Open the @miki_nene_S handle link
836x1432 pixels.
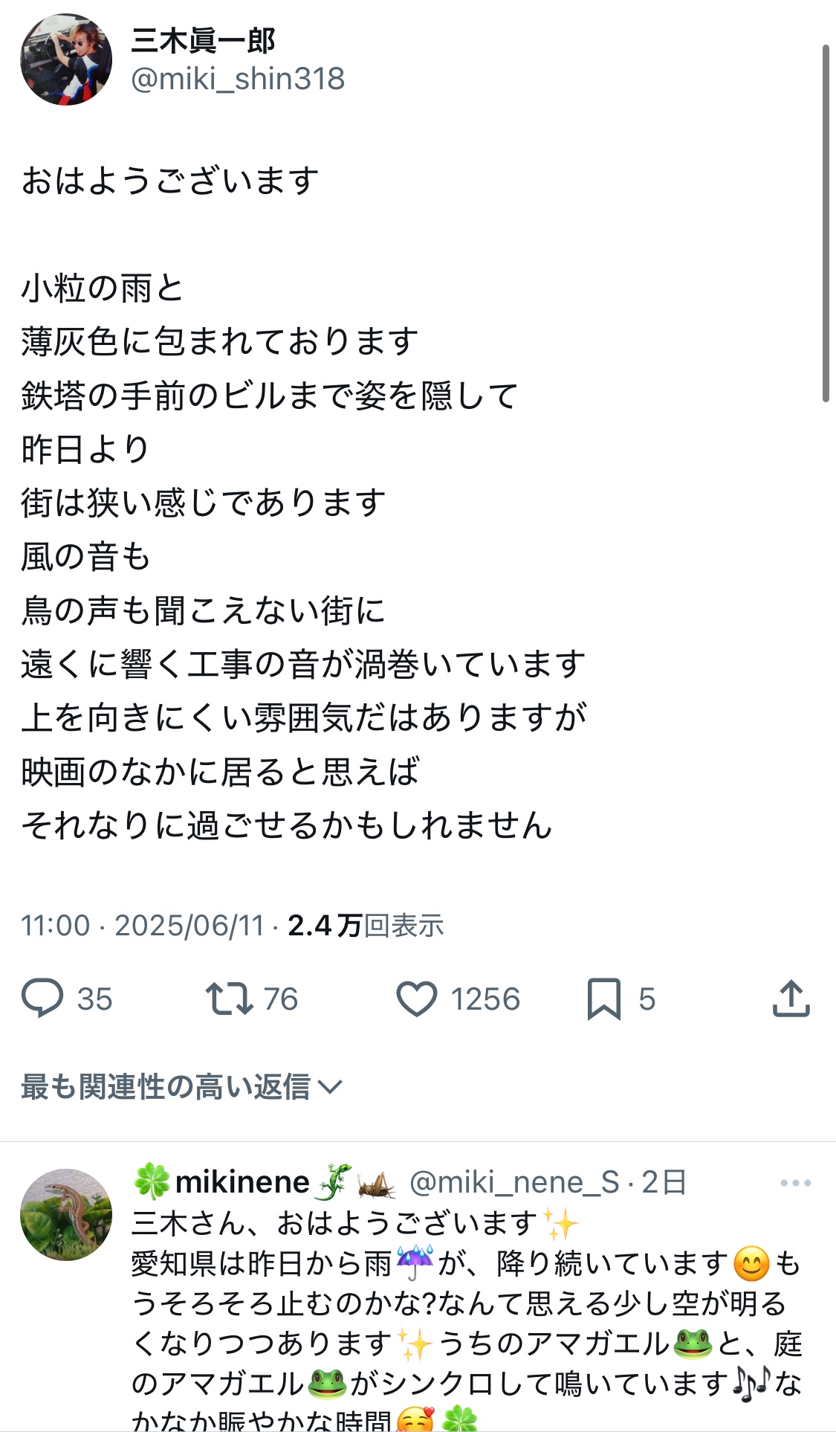(x=514, y=1182)
